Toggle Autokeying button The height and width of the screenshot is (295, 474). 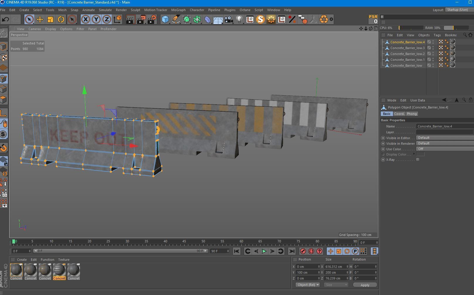tap(311, 251)
